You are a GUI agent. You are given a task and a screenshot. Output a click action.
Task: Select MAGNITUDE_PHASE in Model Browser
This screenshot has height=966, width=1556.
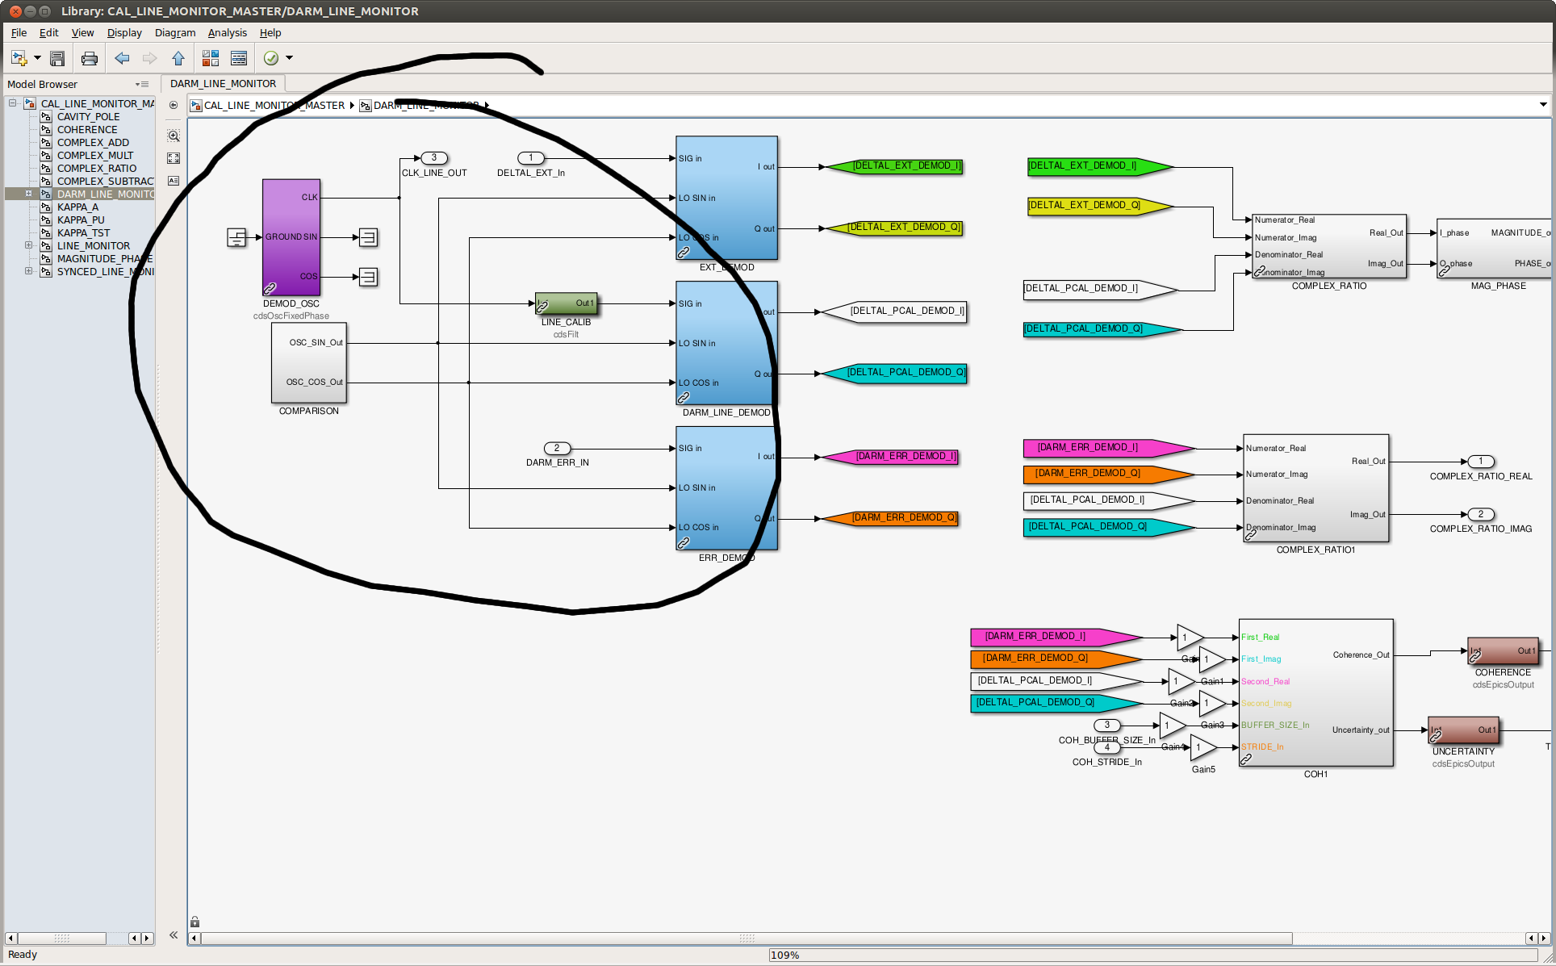(105, 258)
